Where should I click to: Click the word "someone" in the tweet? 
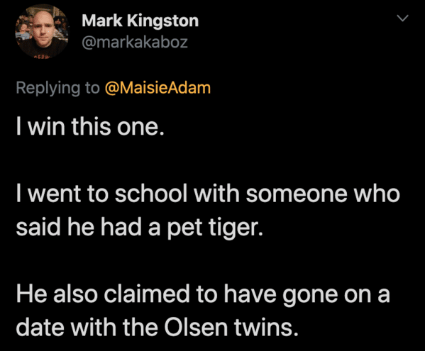click(x=297, y=194)
